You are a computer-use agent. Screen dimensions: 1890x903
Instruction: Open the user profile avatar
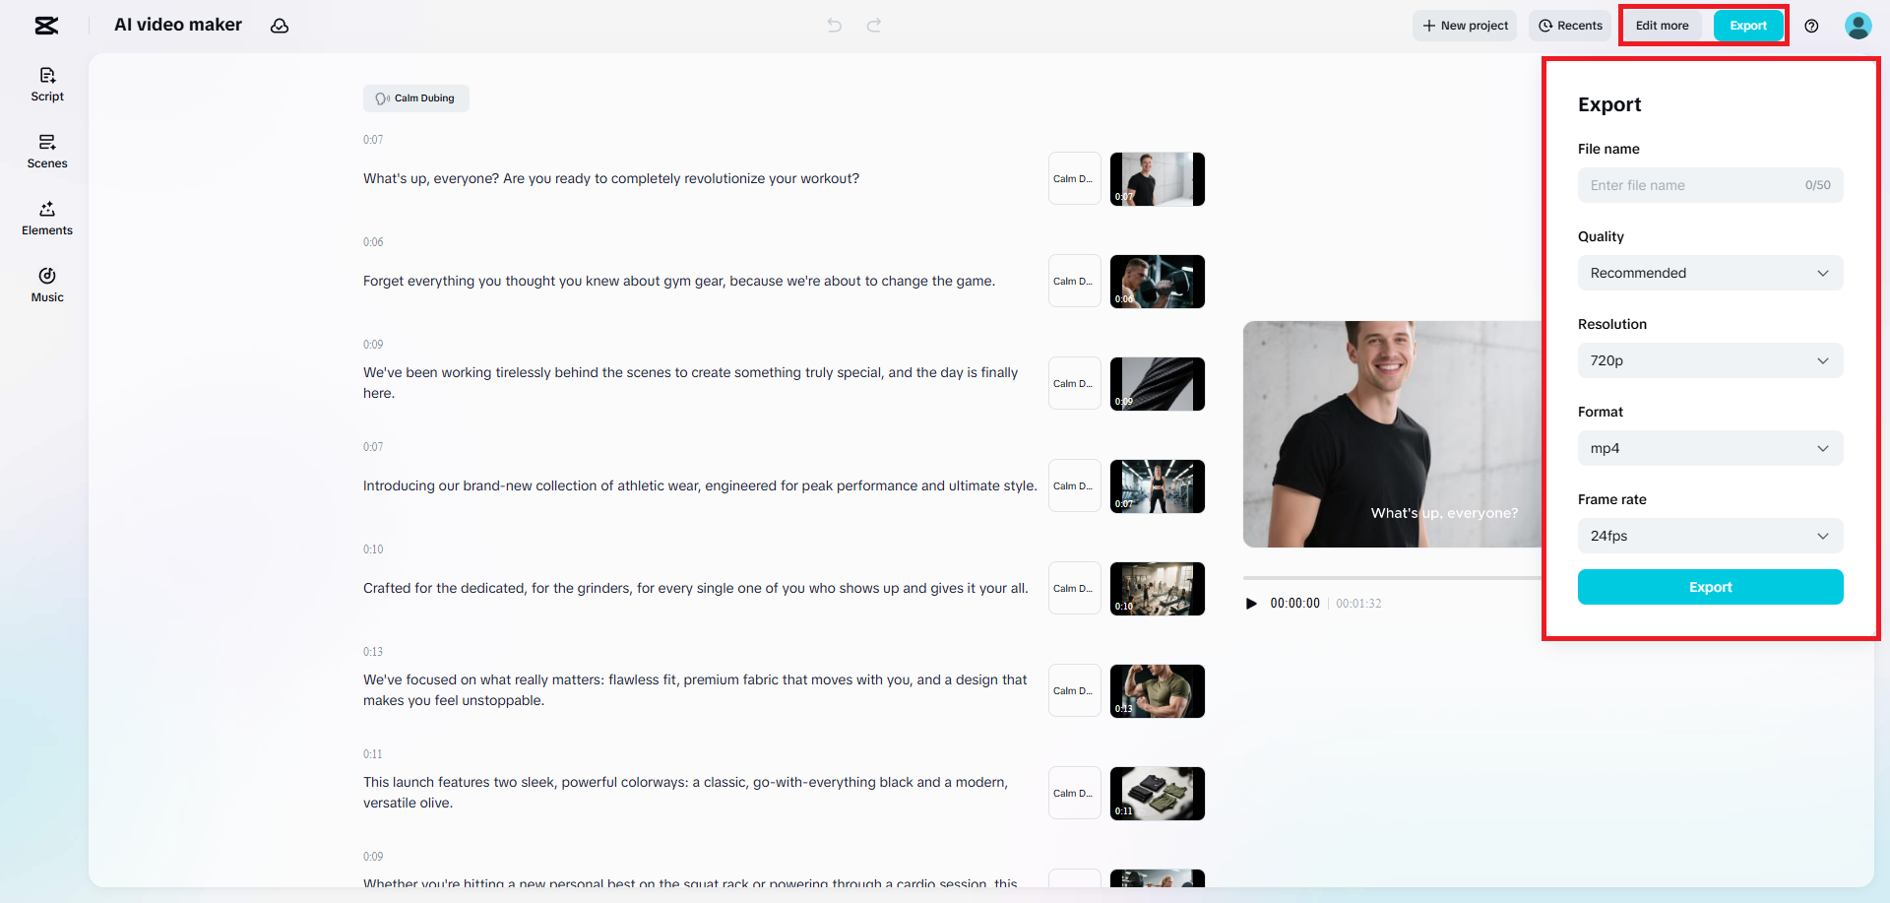click(x=1858, y=26)
